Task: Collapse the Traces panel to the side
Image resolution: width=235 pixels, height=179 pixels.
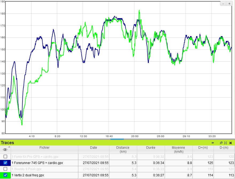Action: click(213, 143)
